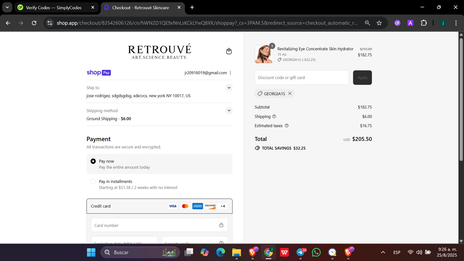Open the Chrome three-dot menu
Image resolution: width=464 pixels, height=261 pixels.
tap(456, 23)
